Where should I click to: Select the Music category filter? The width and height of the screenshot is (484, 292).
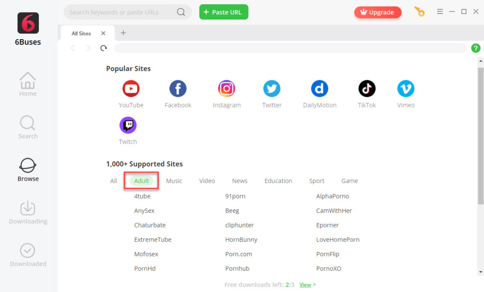click(x=174, y=181)
